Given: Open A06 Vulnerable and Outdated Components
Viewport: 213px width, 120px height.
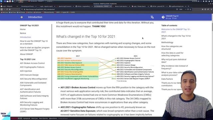Looking at the screenshot, I should pos(33,84).
